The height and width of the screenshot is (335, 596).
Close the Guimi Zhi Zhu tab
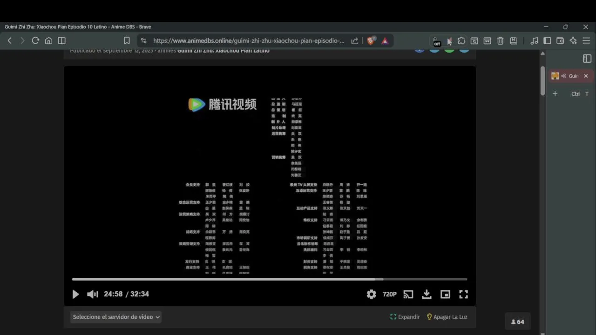click(x=586, y=76)
